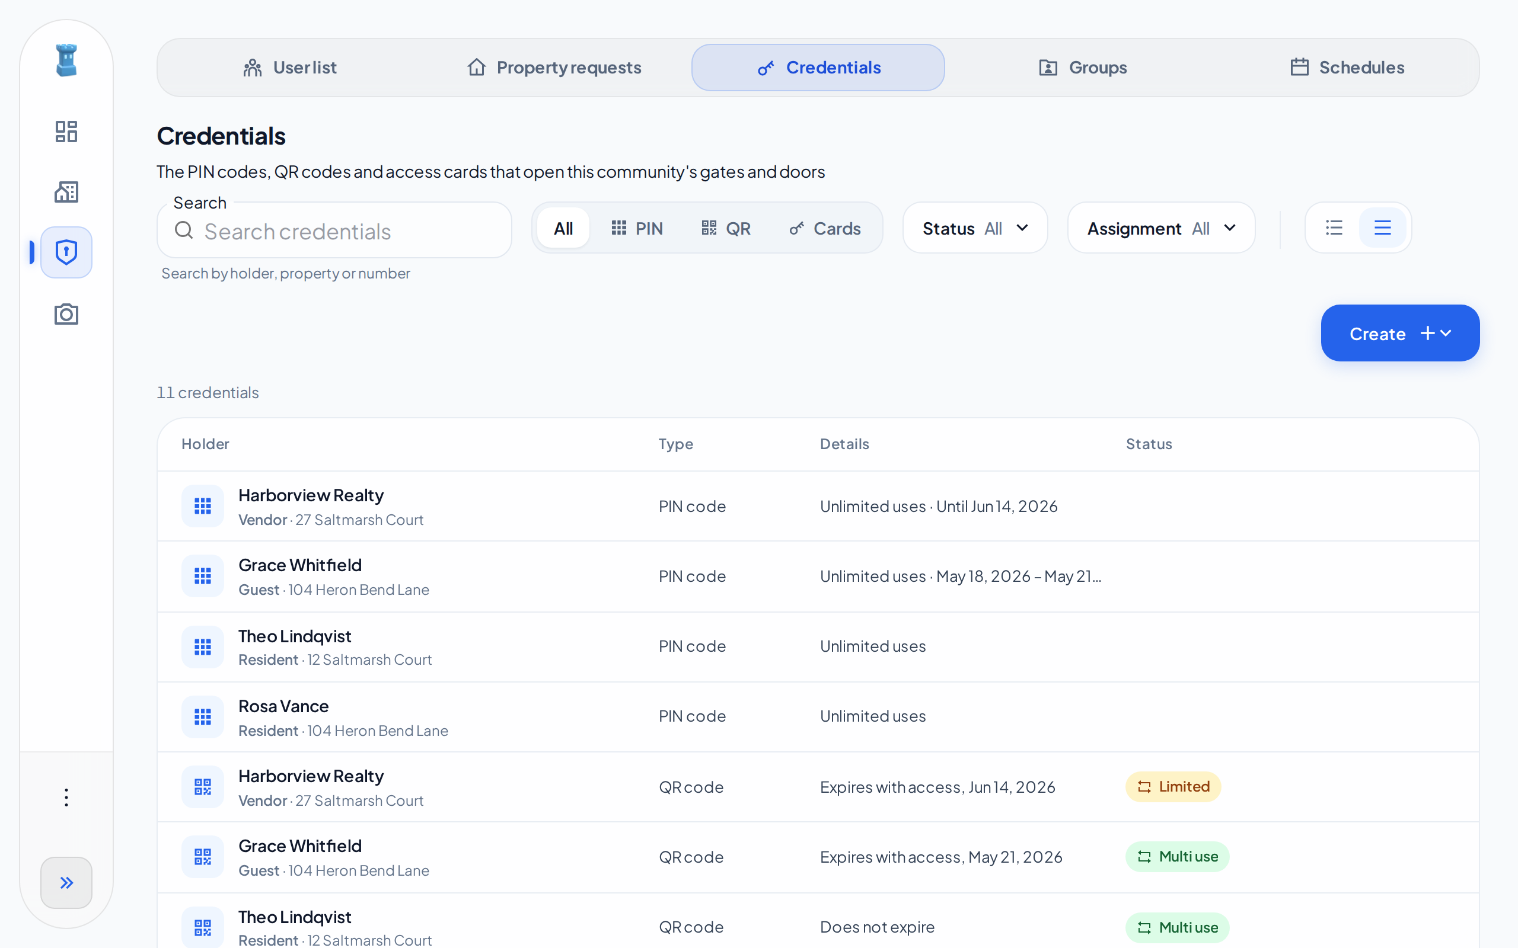This screenshot has width=1518, height=948.
Task: Open the Assignment filter dropdown
Action: pos(1161,228)
